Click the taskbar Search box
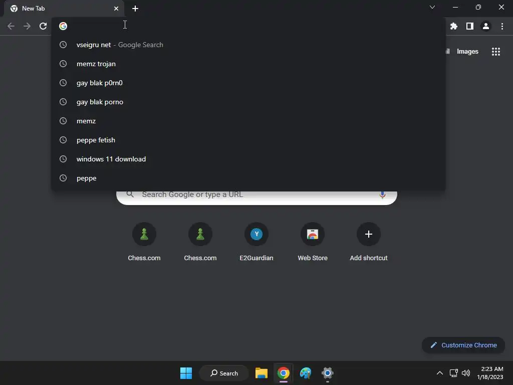Viewport: 513px width, 385px height. tap(224, 373)
